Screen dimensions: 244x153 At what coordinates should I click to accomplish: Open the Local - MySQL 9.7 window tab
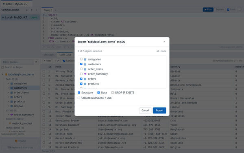[16, 4]
